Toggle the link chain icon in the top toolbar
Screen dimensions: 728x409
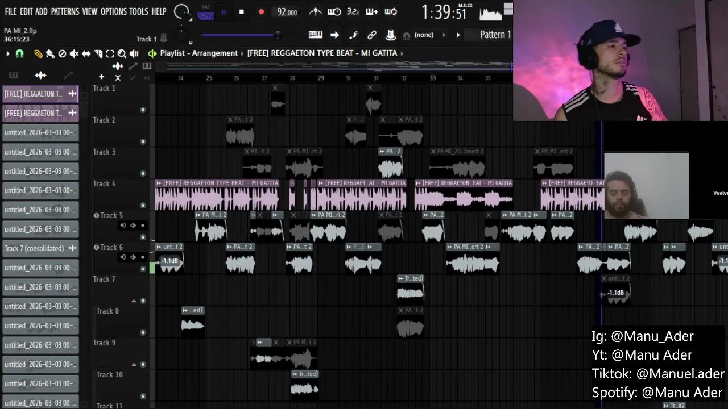372,35
